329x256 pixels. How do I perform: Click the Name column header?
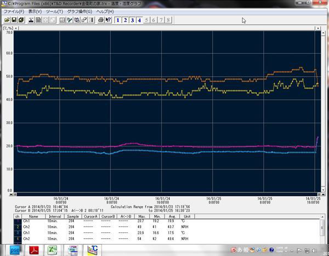(x=33, y=217)
